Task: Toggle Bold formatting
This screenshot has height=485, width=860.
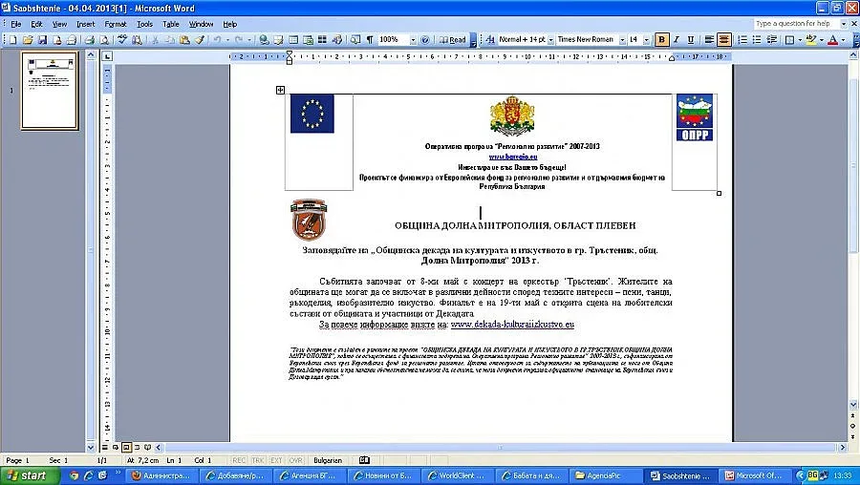Action: pos(661,40)
